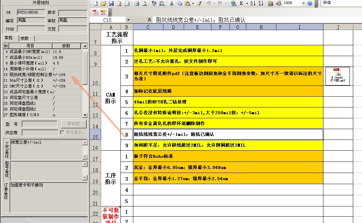Undo the last action

click(x=208, y=3)
